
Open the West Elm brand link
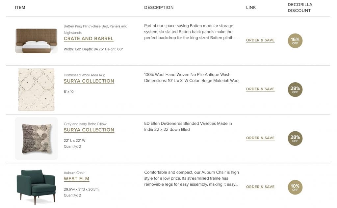coord(76,179)
